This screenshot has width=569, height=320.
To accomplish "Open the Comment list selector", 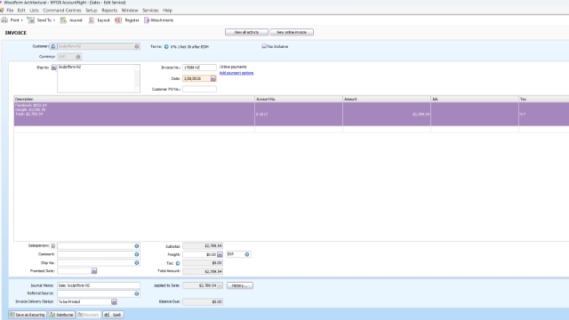I will click(x=137, y=254).
